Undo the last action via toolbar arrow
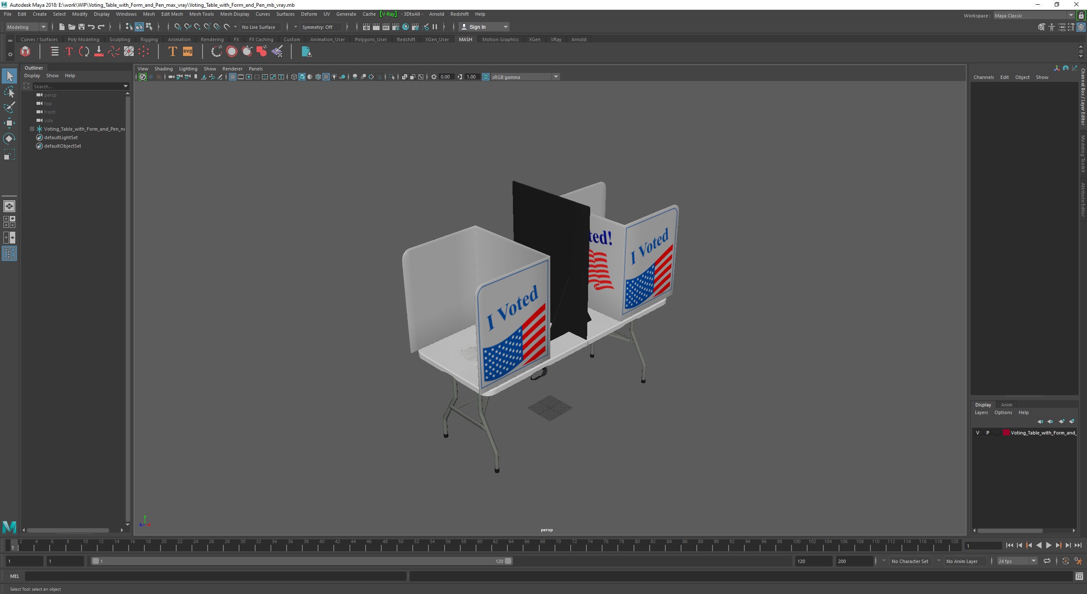Viewport: 1087px width, 594px height. pos(91,27)
